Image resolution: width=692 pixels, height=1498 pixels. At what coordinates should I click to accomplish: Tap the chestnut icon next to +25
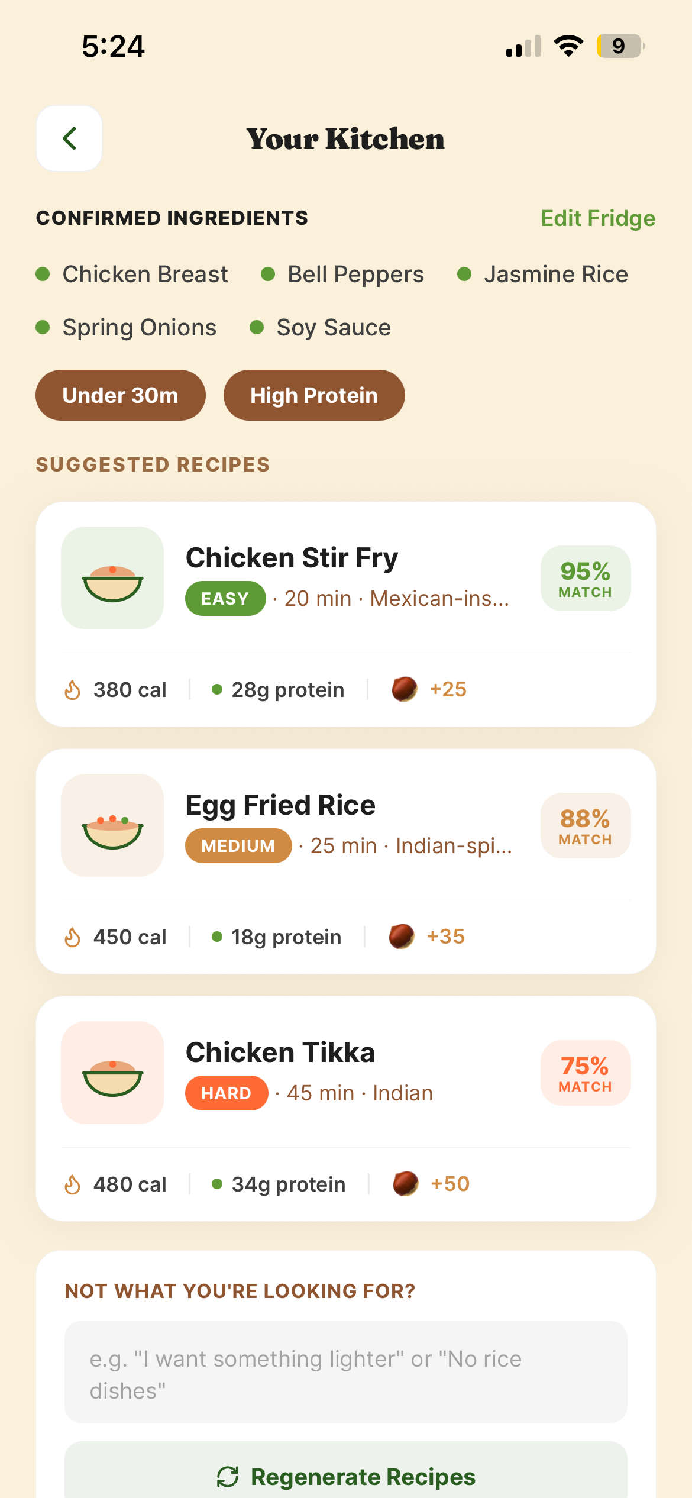(405, 689)
